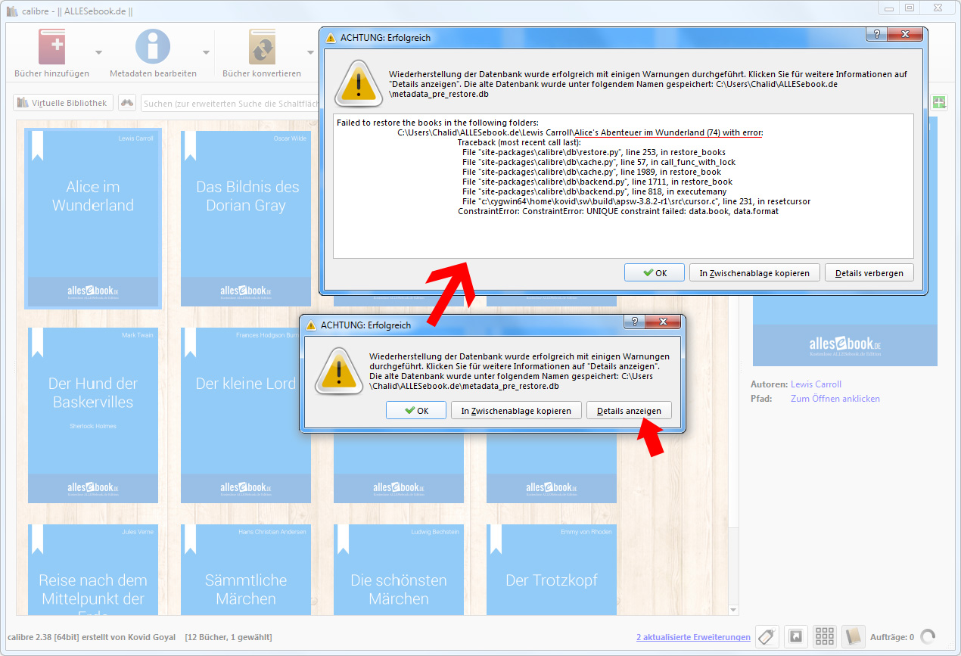Select the Der kleine Lord cover
This screenshot has width=961, height=656.
pos(246,415)
